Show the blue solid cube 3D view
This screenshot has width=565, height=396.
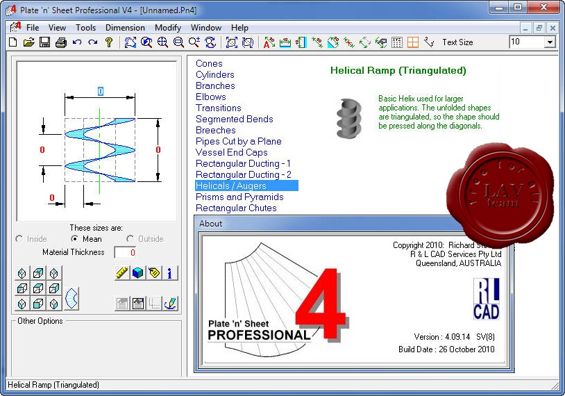coord(138,273)
